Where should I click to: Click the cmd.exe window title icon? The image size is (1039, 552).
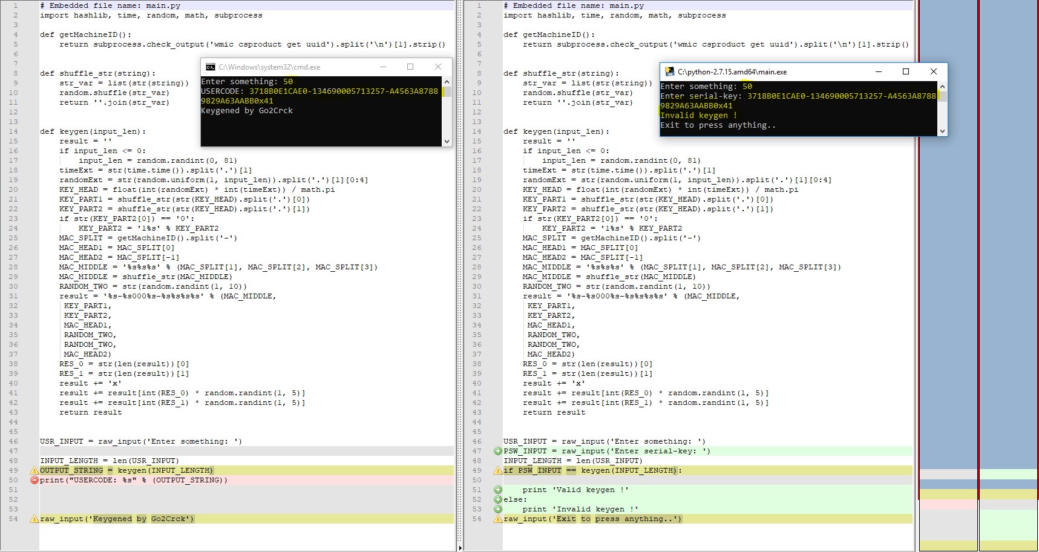210,67
